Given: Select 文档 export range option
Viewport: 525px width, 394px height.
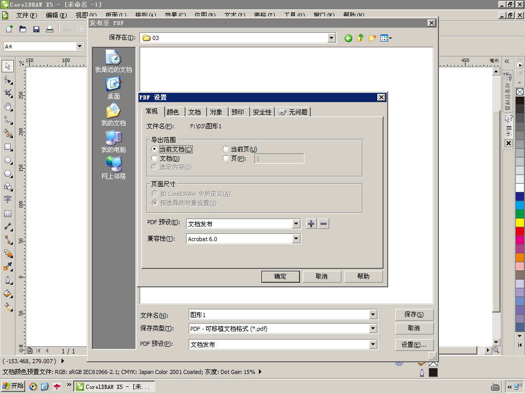Looking at the screenshot, I should pos(166,158).
